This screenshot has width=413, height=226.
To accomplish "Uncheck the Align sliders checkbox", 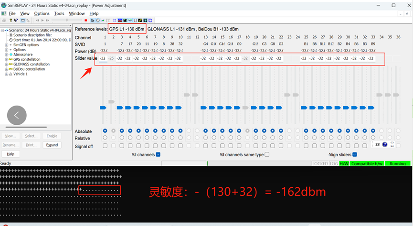I will (x=354, y=154).
